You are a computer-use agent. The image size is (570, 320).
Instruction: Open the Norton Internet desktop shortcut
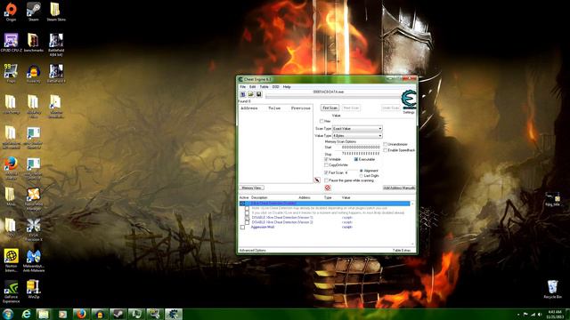pos(11,260)
